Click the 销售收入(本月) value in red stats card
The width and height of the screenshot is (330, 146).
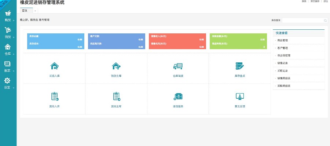pos(202,40)
